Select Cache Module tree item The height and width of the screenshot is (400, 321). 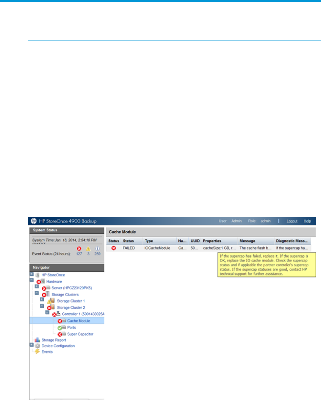click(79, 321)
